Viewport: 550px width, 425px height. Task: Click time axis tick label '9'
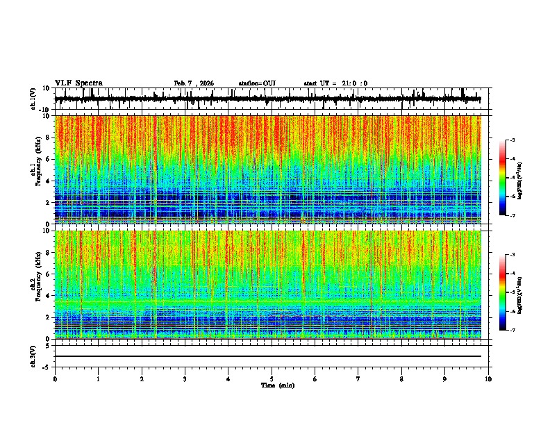(x=444, y=379)
